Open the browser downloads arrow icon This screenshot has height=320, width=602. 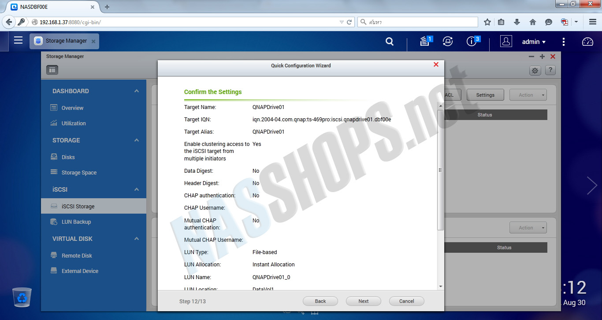pyautogui.click(x=517, y=22)
